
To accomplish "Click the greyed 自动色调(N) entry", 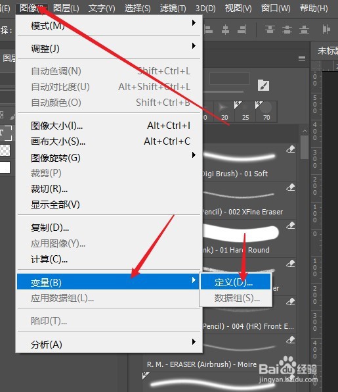I will [110, 71].
